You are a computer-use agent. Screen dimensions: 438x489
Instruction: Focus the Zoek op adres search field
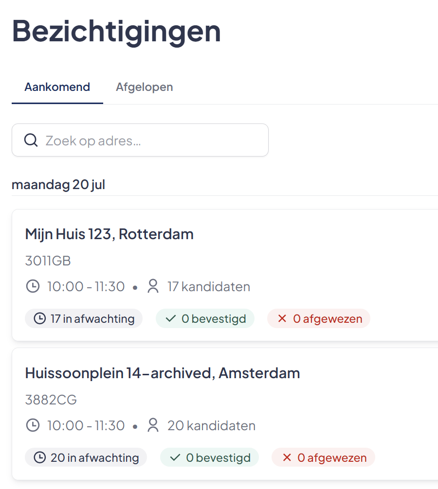point(140,140)
